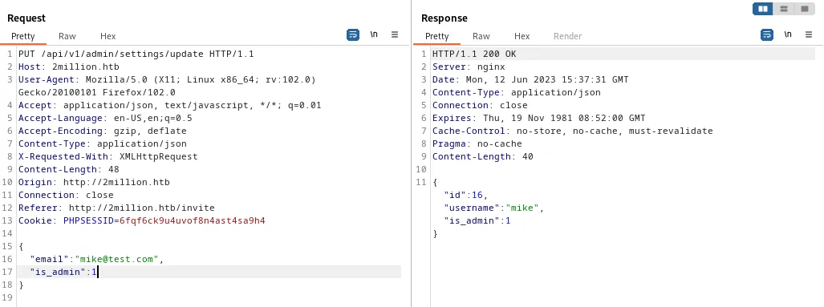
Task: Click the Origin: http://2million.htb line
Action: 94,182
